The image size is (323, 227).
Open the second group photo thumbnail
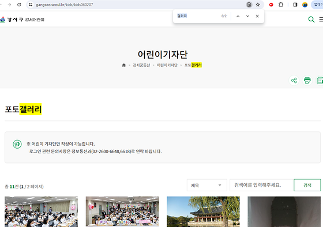pos(122,212)
